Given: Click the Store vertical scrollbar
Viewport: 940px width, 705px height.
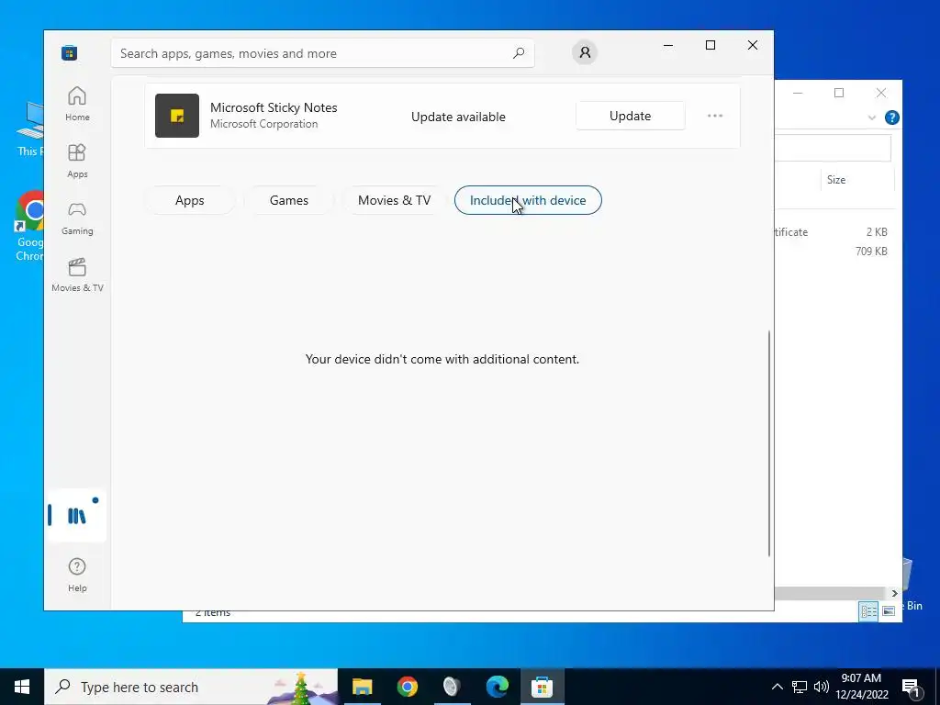Looking at the screenshot, I should point(769,443).
